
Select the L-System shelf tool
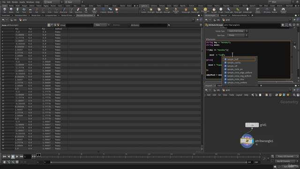click(x=103, y=10)
